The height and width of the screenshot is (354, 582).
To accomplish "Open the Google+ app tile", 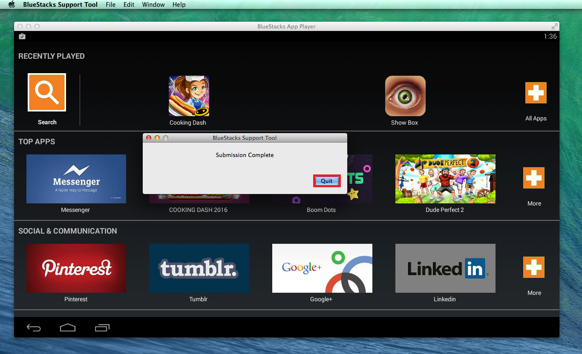I will coord(322,268).
